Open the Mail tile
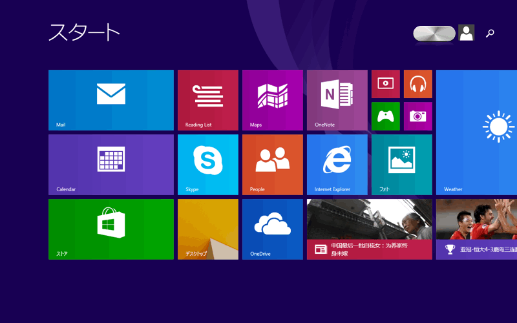The width and height of the screenshot is (517, 323). click(x=111, y=100)
